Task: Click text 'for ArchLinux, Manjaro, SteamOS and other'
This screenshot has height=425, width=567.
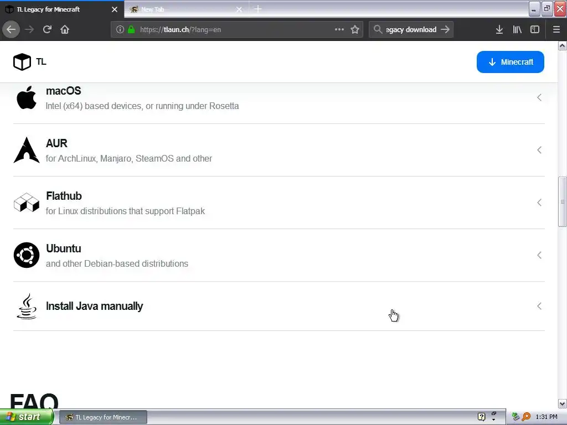Action: coord(128,158)
